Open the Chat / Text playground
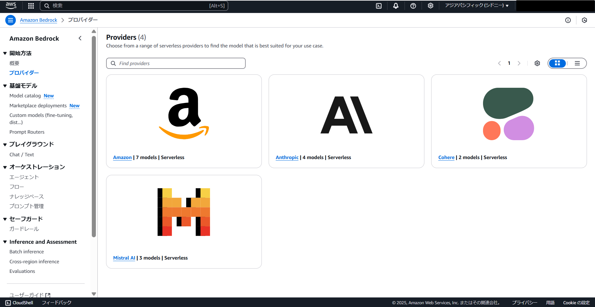595x307 pixels. point(22,154)
